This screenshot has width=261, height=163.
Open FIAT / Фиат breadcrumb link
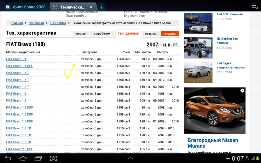coord(58,23)
